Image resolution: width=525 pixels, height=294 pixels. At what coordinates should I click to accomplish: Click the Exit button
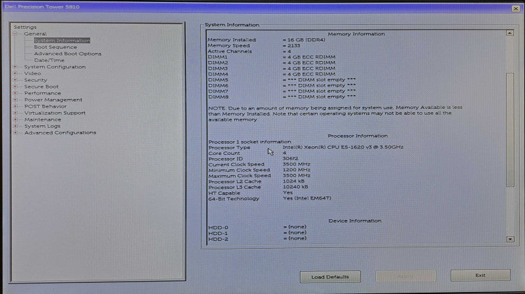point(480,275)
